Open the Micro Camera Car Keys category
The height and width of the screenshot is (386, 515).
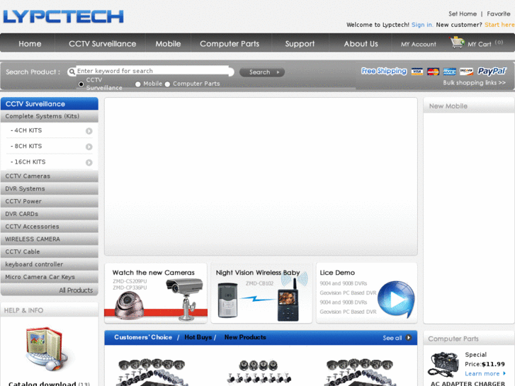pos(50,277)
